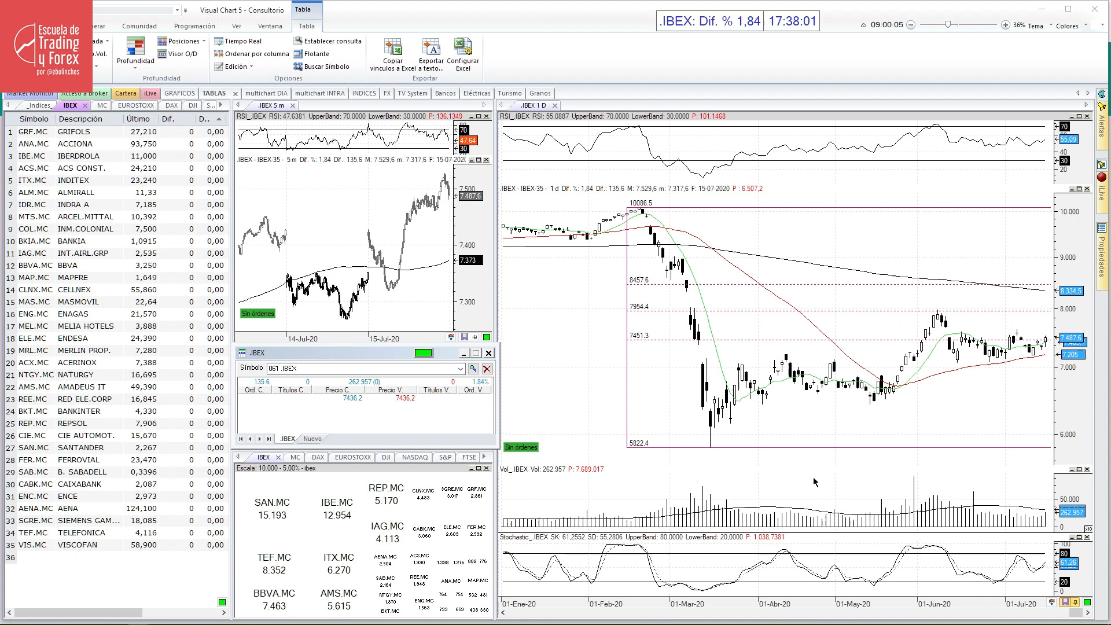Select the EUROSTOXX heatmap tab
The height and width of the screenshot is (625, 1111).
(x=353, y=457)
